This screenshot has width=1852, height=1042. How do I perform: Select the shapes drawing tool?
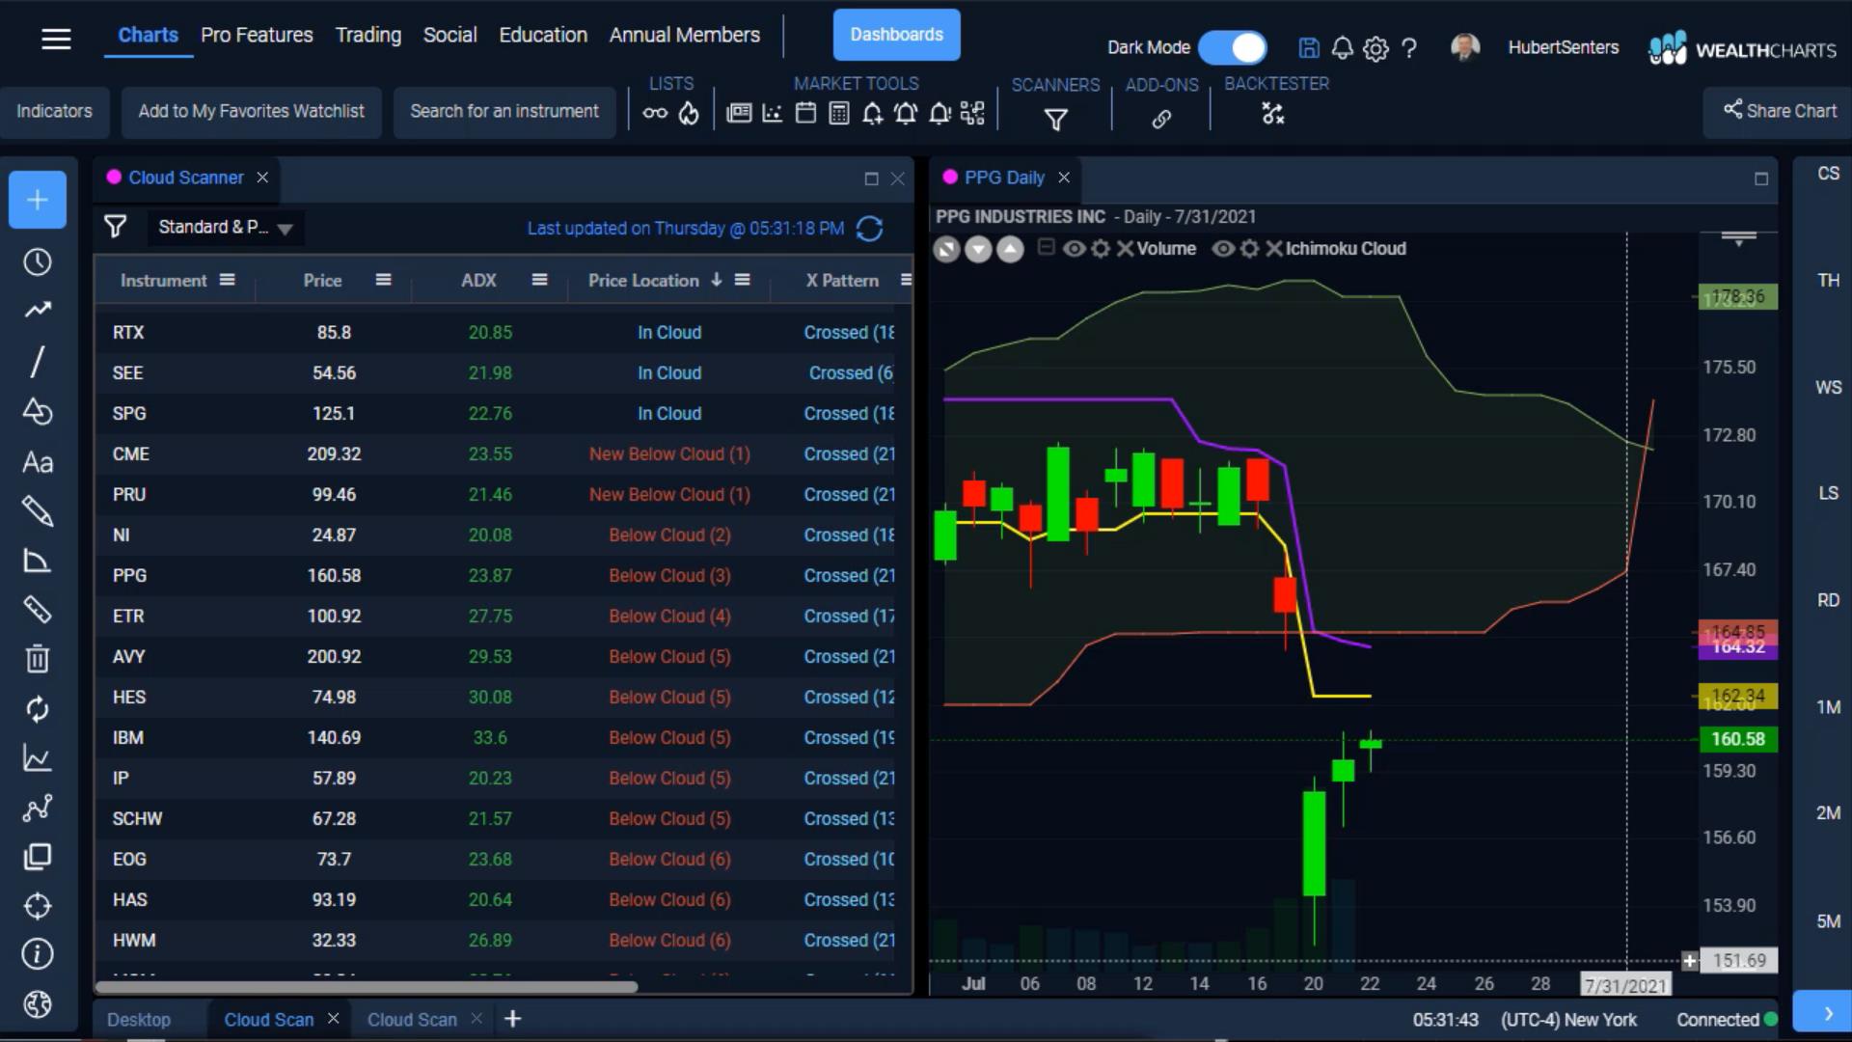click(x=38, y=411)
